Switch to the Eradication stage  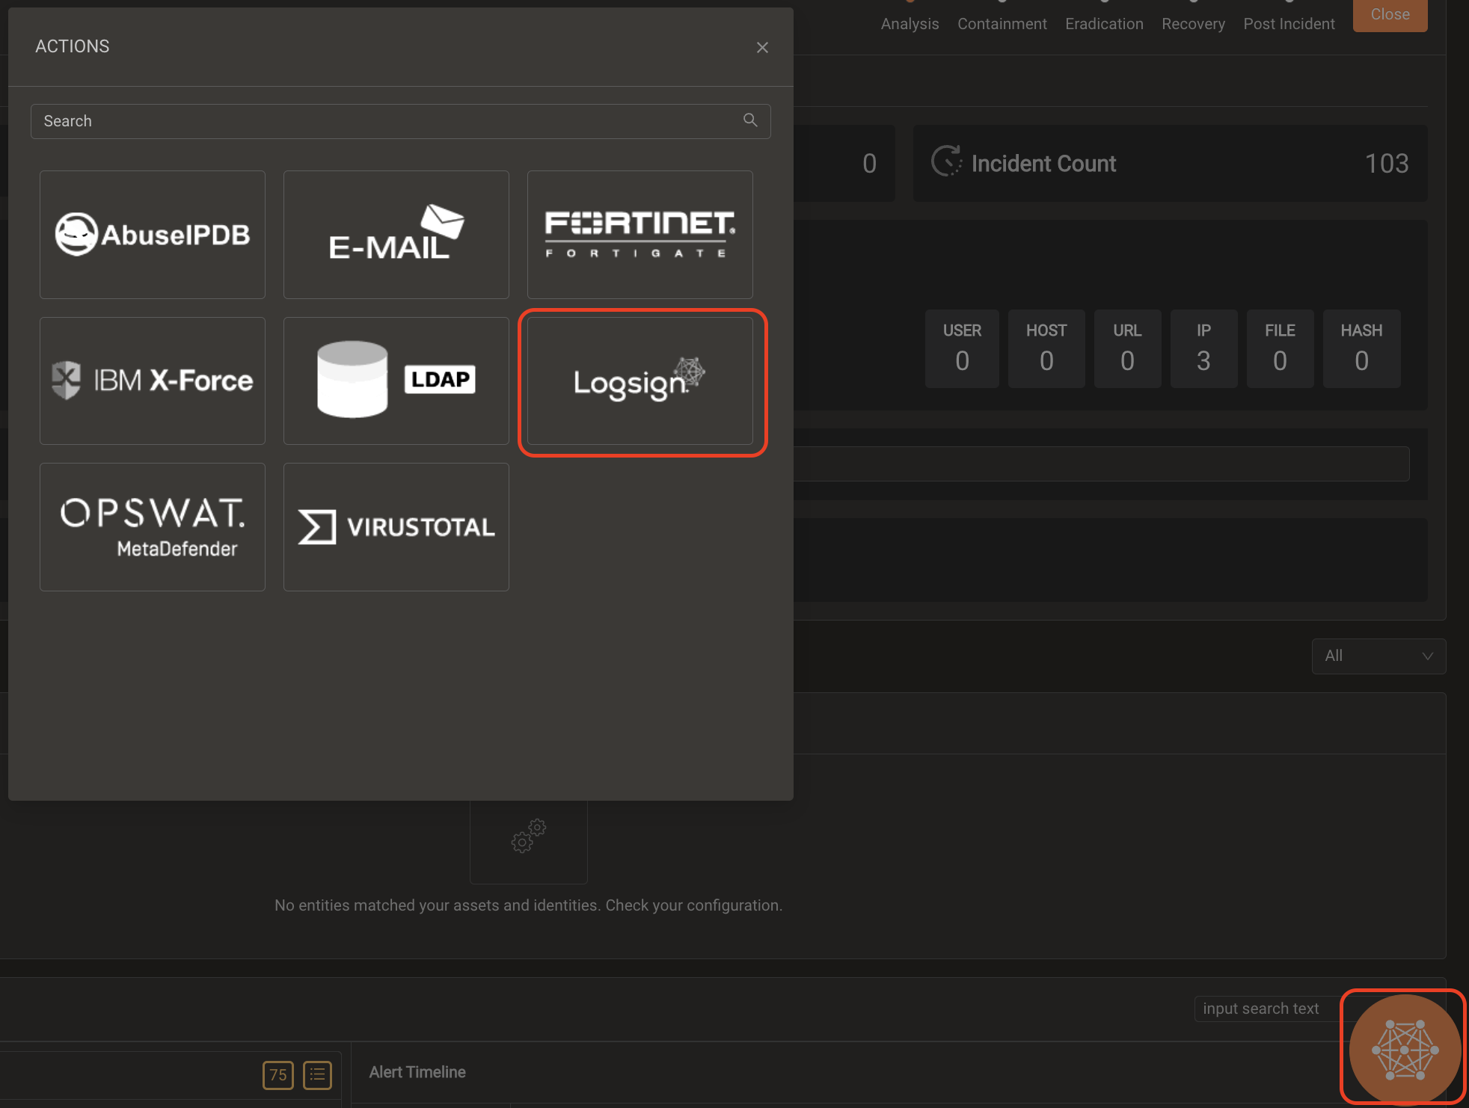[x=1104, y=24]
